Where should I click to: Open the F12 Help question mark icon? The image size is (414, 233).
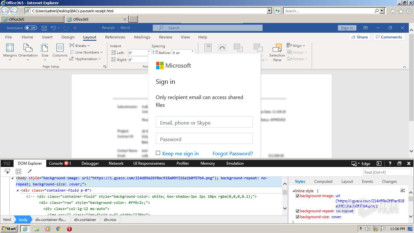tap(390, 163)
